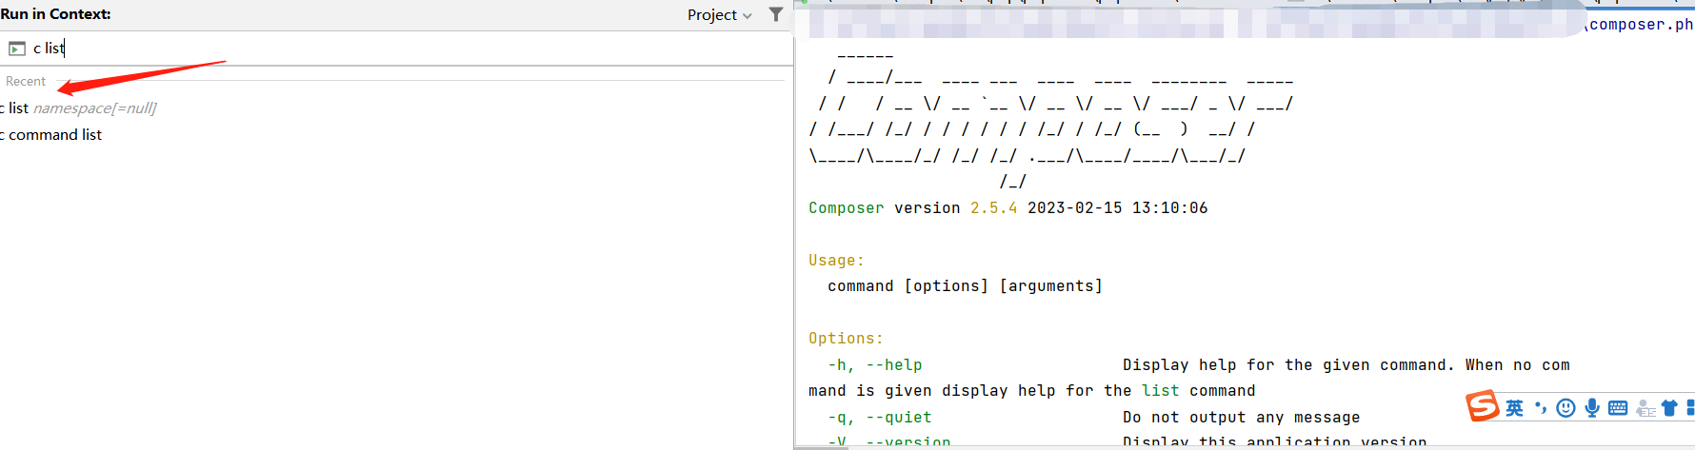Image resolution: width=1695 pixels, height=450 pixels.
Task: Click the 'Options:' heading in console output
Action: 846,339
